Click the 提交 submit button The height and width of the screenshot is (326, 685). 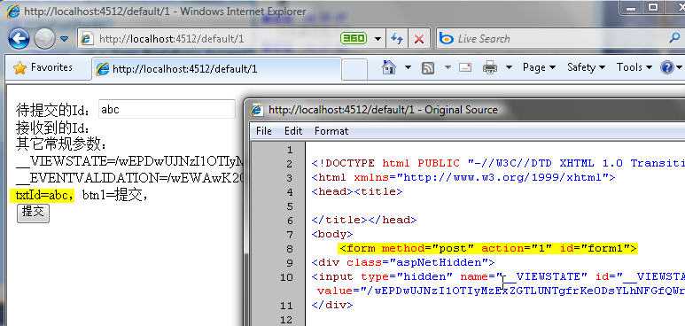tap(33, 213)
